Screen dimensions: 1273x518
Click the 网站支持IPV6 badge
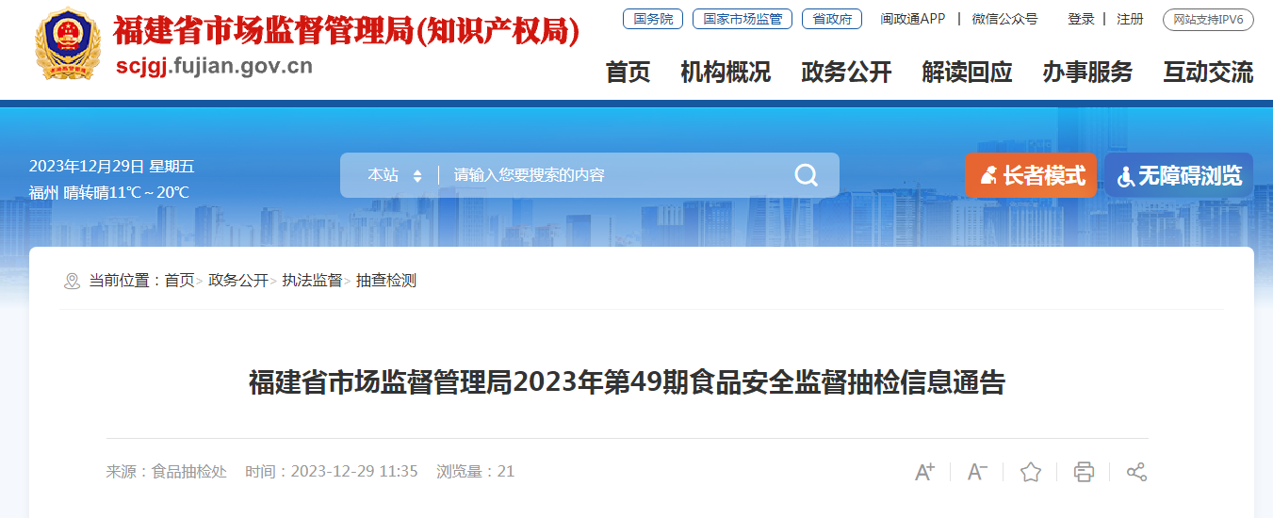(x=1208, y=19)
